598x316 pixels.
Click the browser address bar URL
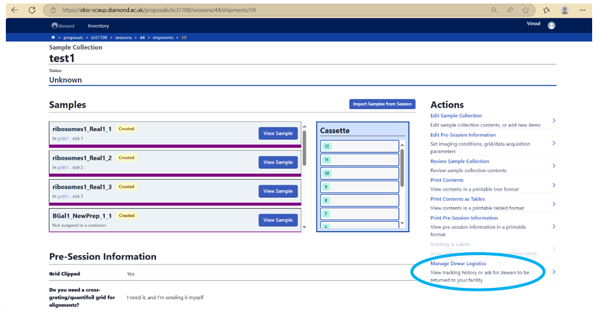(159, 11)
